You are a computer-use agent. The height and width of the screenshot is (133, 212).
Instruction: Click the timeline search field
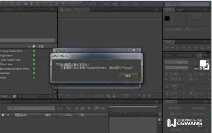coord(31,108)
